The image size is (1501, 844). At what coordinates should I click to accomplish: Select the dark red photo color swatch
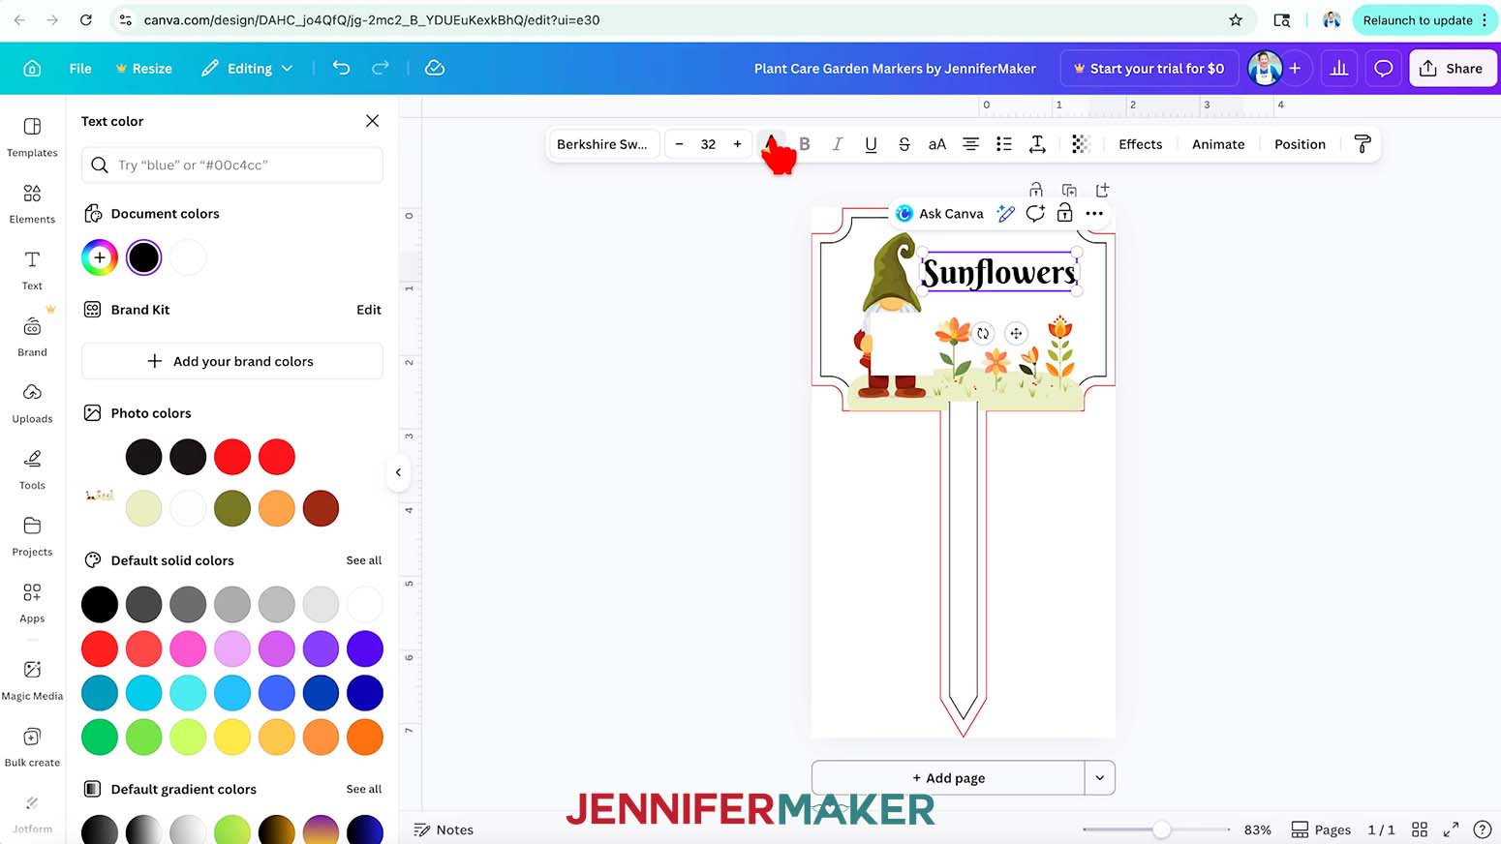pos(321,508)
